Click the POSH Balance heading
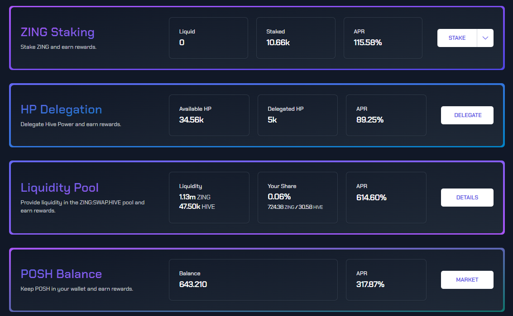This screenshot has height=316, width=513. tap(61, 274)
